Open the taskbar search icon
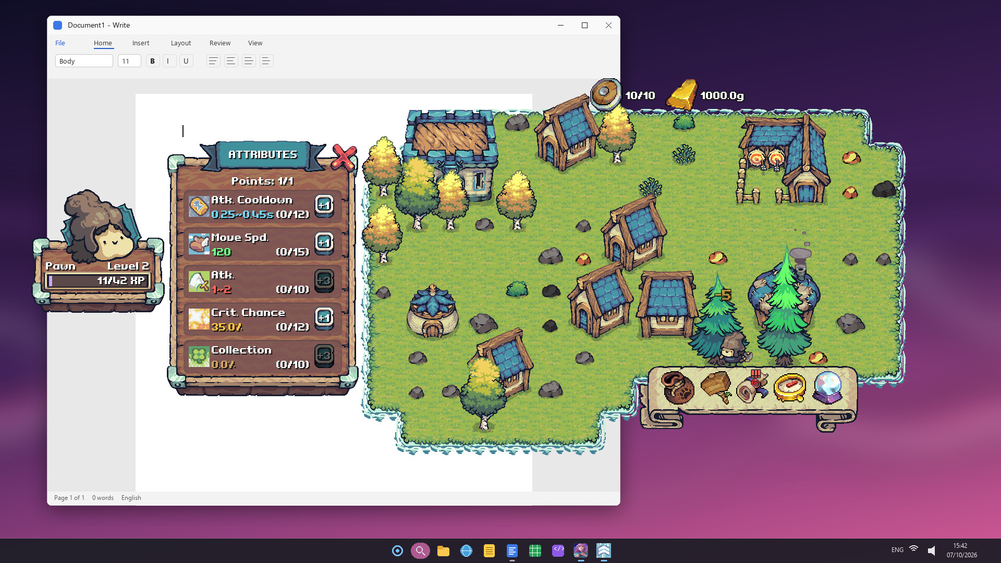1001x563 pixels. [420, 550]
